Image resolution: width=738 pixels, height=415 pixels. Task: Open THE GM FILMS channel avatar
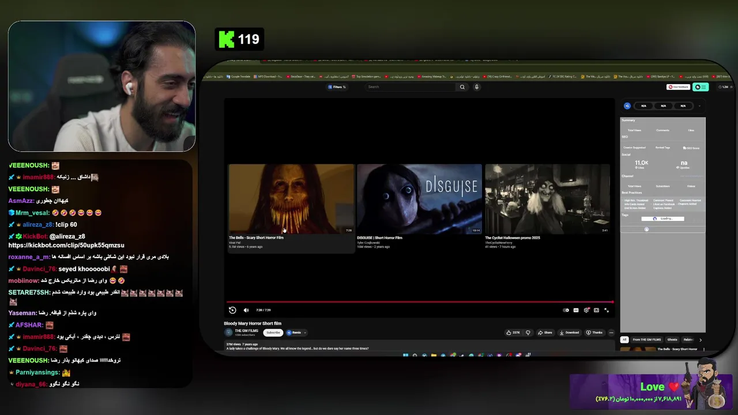click(x=229, y=333)
